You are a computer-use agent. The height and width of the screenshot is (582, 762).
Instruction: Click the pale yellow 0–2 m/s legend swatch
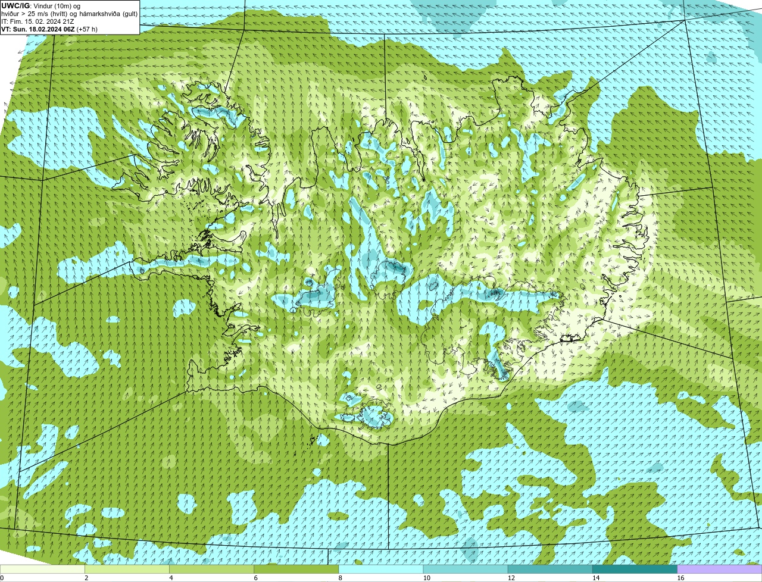point(43,570)
